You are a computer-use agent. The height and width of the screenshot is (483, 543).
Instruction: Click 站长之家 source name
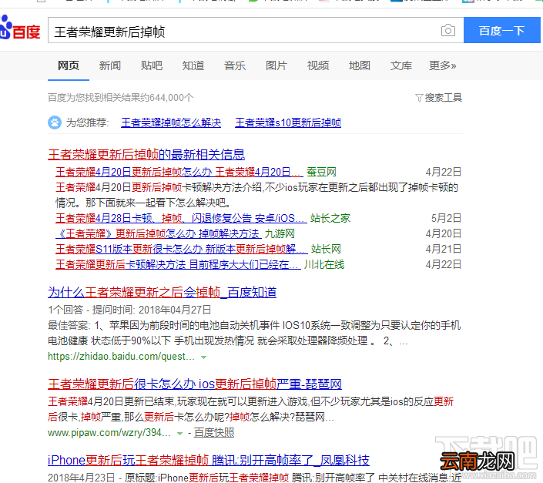(330, 218)
